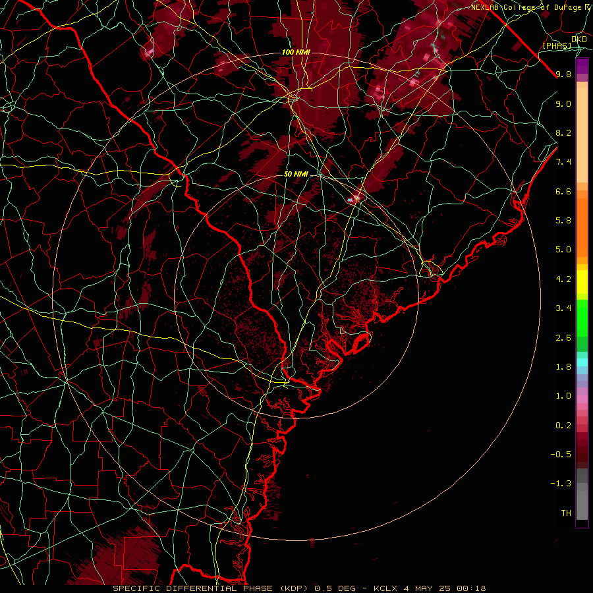Click the "3.4" value on the scale
593x593 pixels.
pyautogui.click(x=563, y=308)
